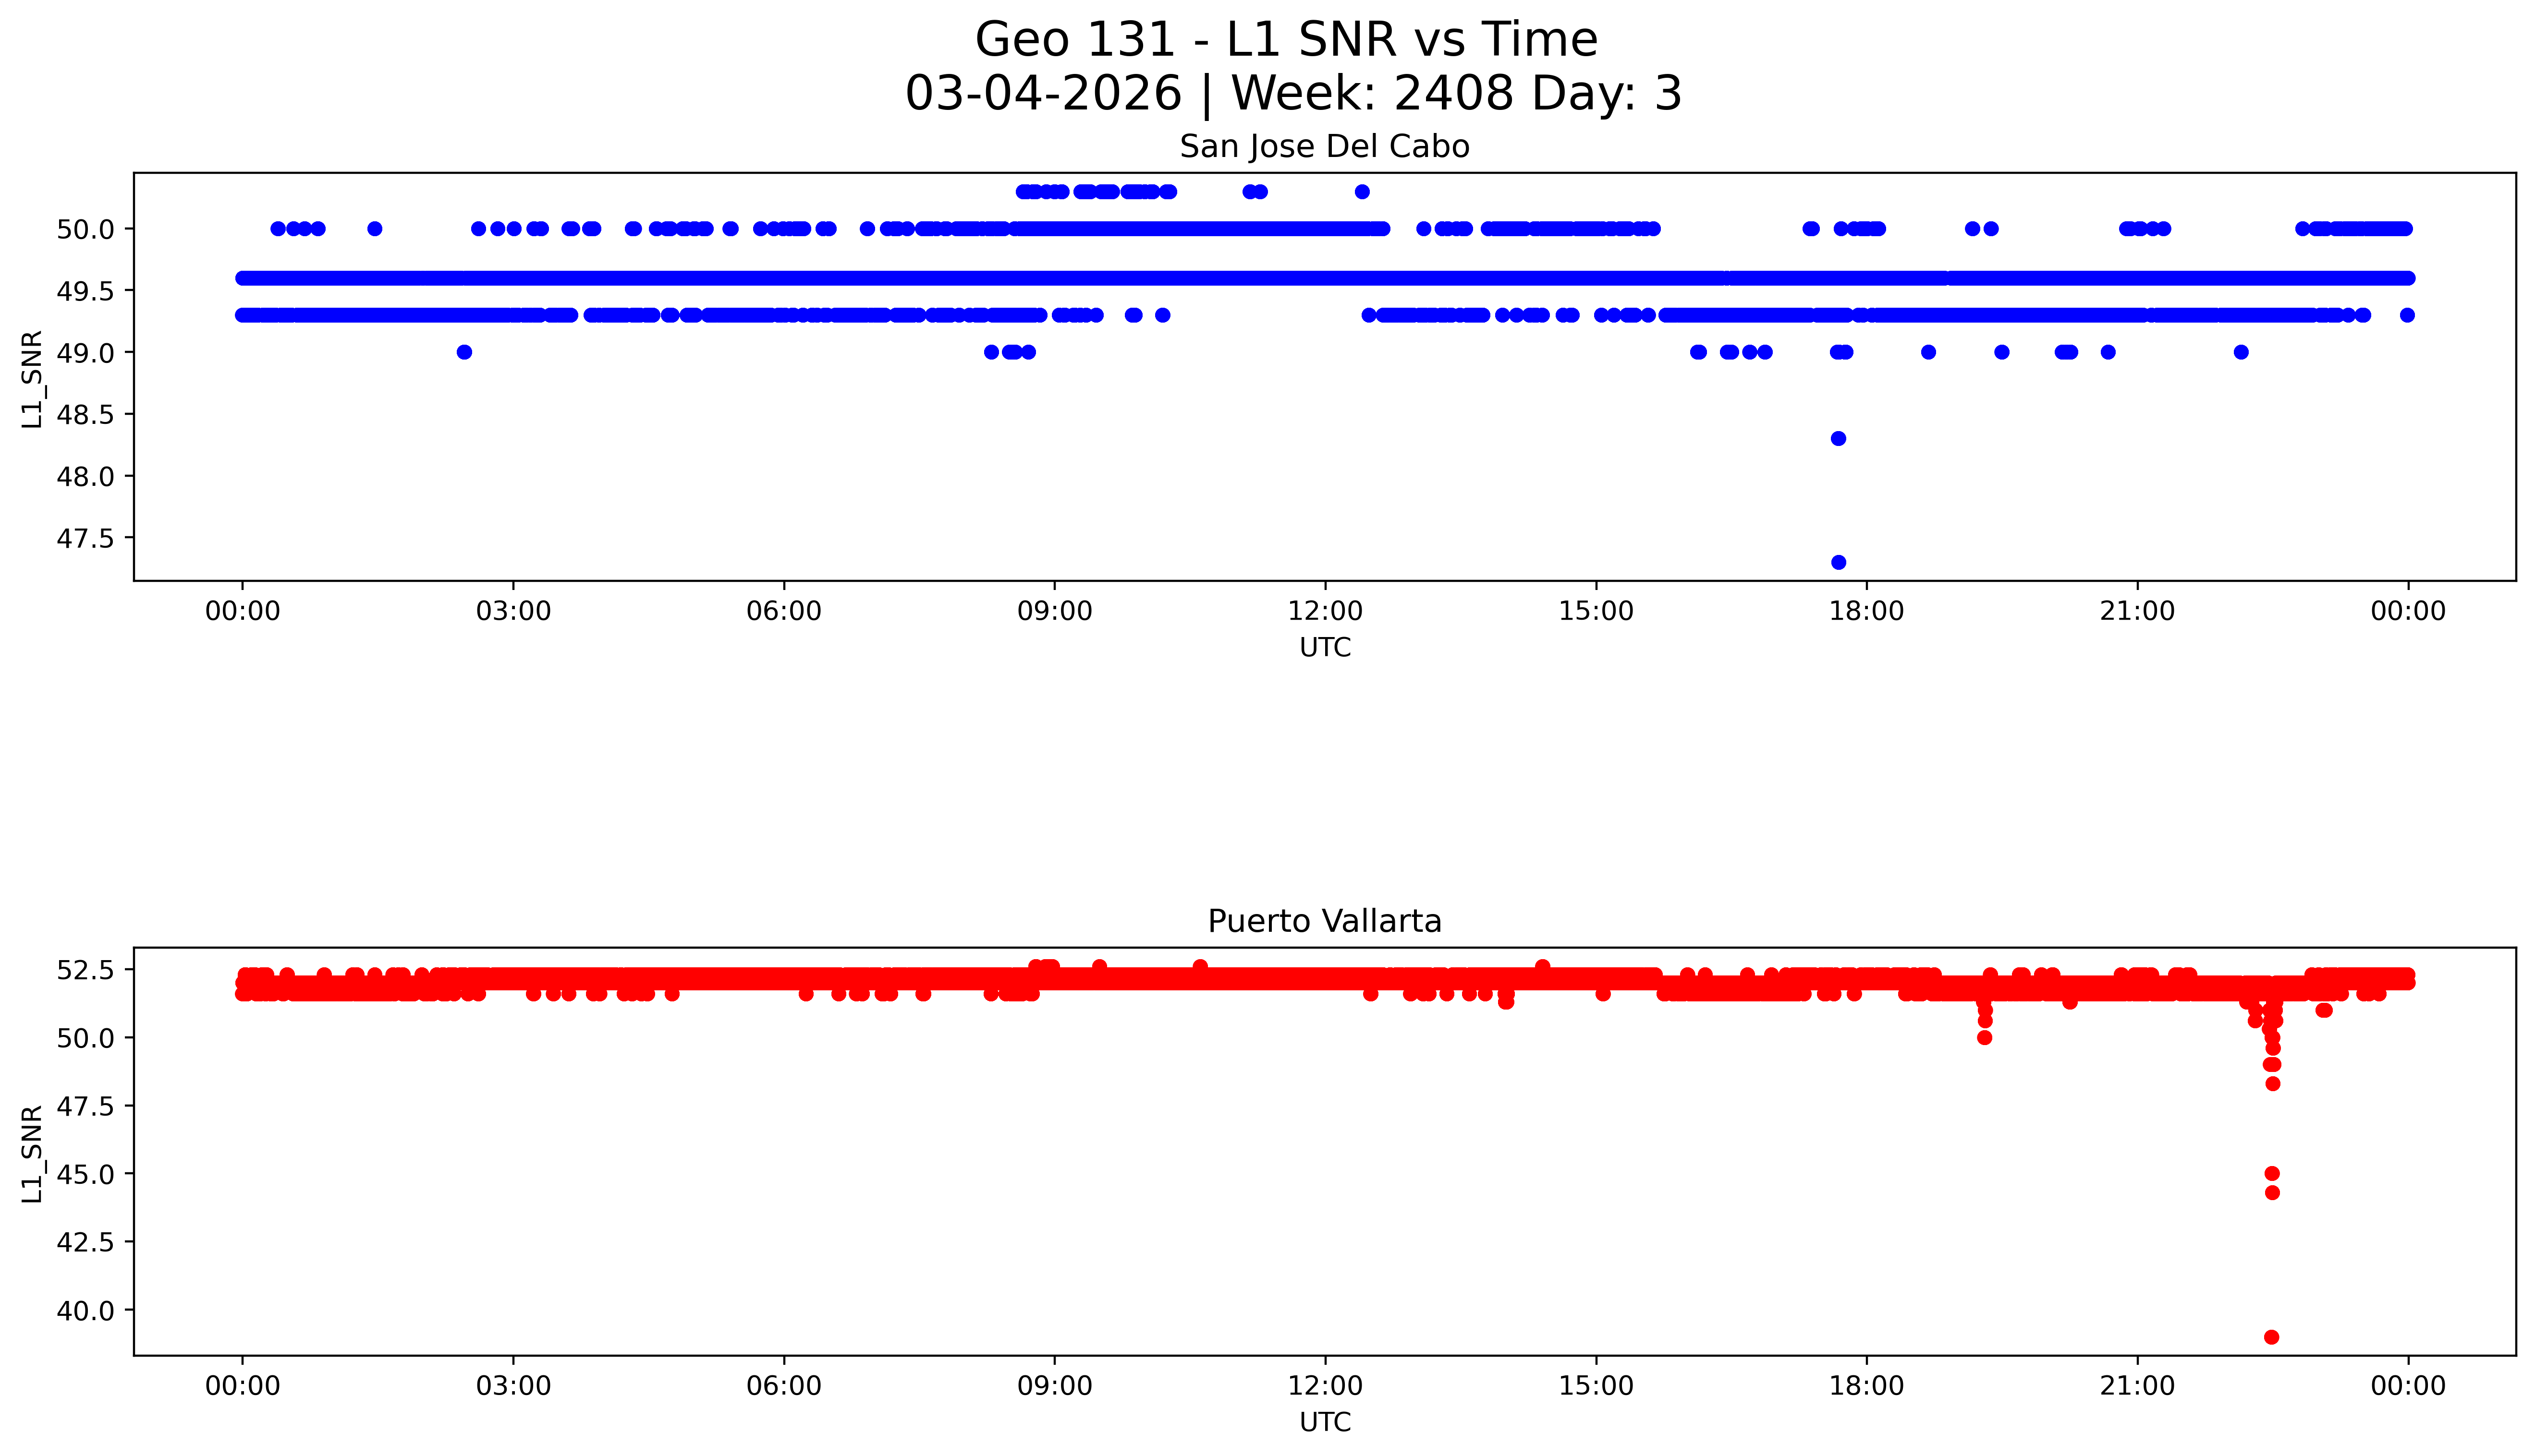Click the 'San Jose Del Cabo' subplot title
Image resolution: width=2535 pixels, height=1456 pixels.
[x=1324, y=147]
